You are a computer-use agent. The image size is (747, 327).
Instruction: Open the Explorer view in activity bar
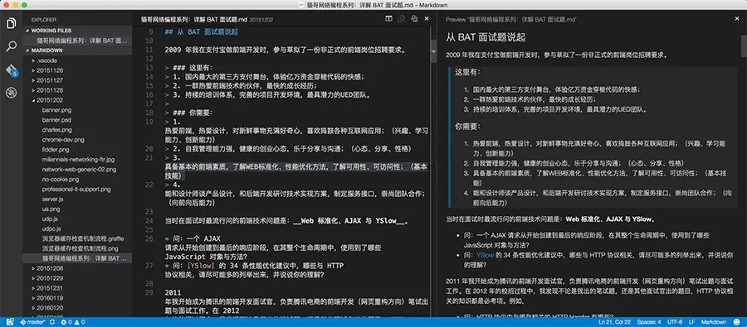coord(11,23)
